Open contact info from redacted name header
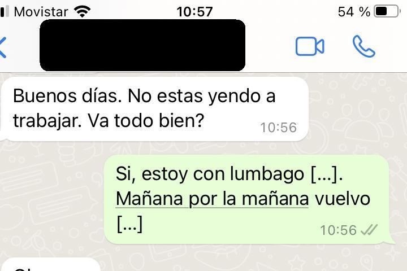Image resolution: width=407 pixels, height=271 pixels. (142, 45)
